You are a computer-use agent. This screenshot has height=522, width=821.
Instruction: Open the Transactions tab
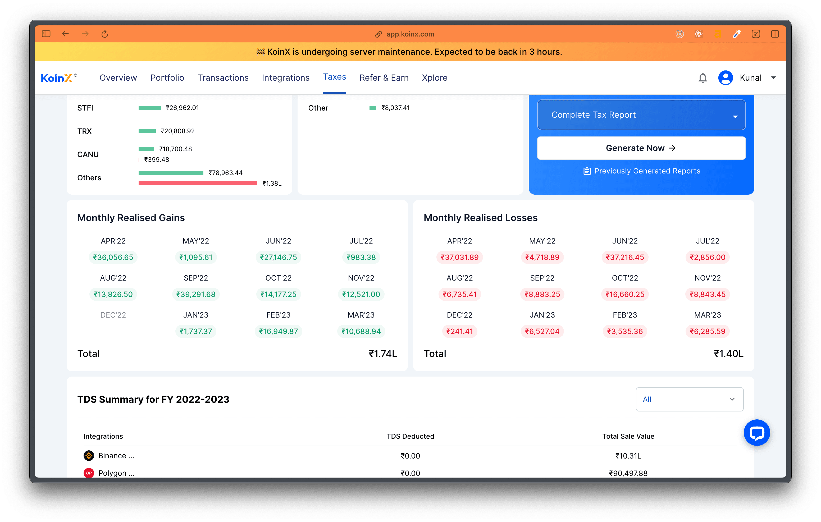(x=223, y=78)
